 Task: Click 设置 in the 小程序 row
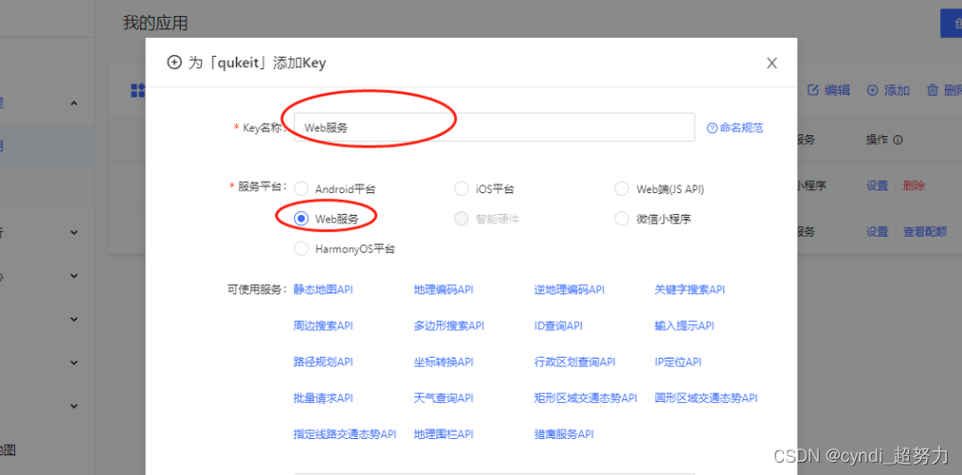pyautogui.click(x=877, y=185)
